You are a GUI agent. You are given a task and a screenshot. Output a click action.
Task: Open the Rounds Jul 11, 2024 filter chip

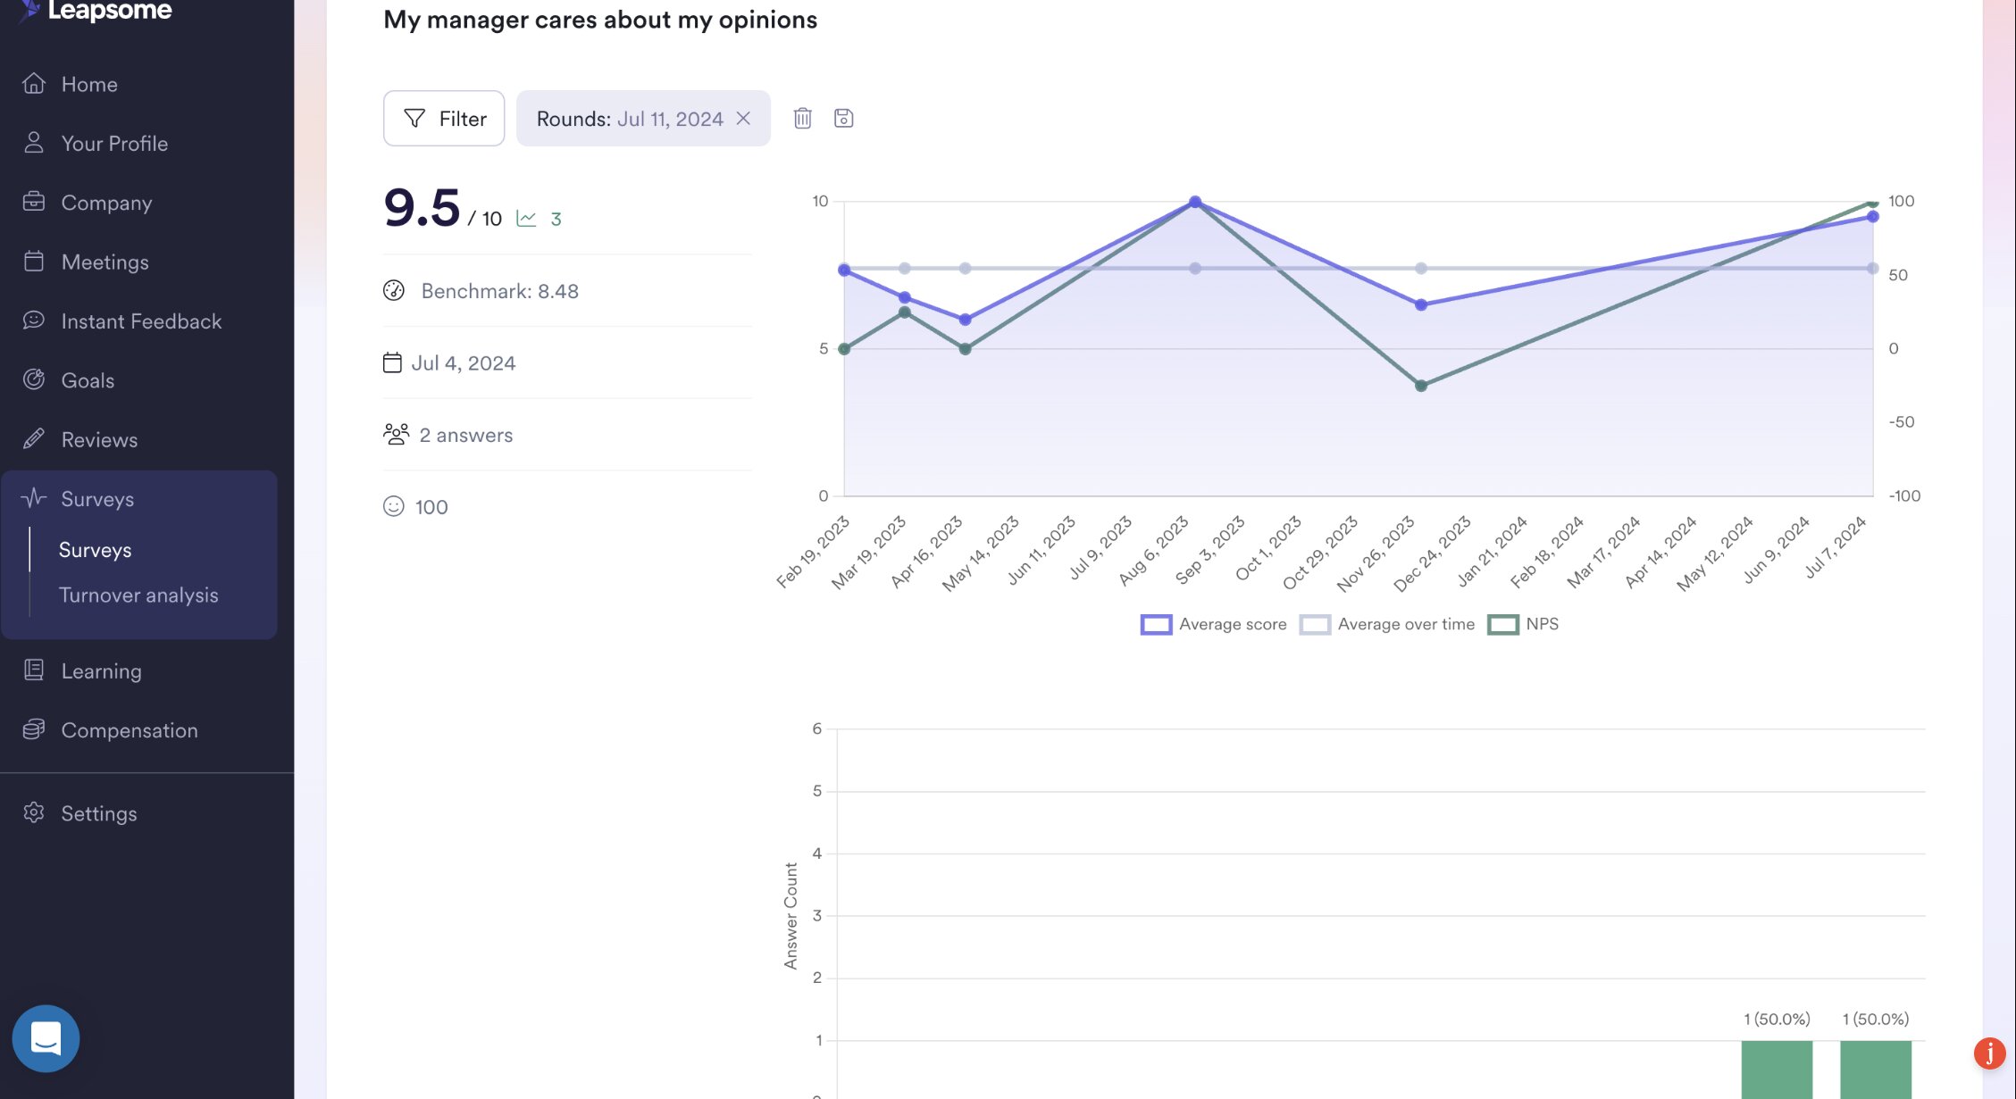tap(629, 118)
